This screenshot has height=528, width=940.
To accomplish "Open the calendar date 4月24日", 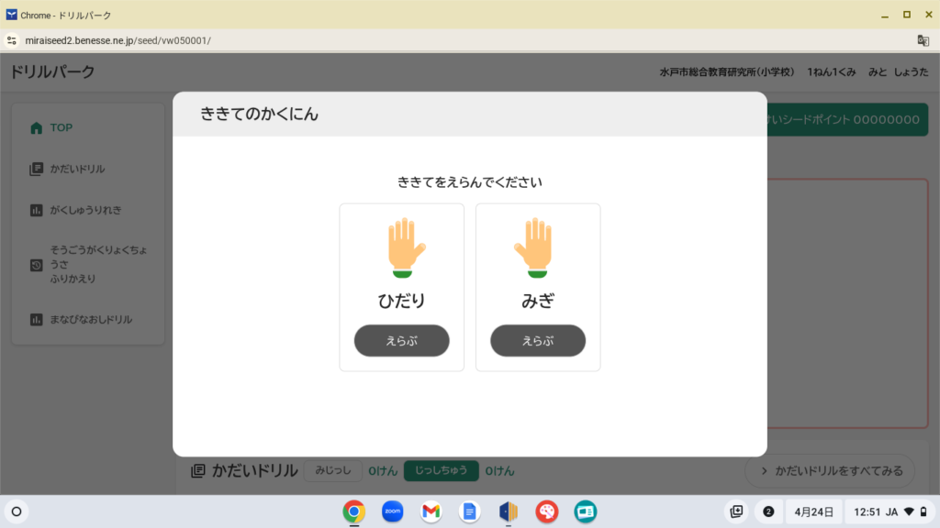I will pos(813,511).
